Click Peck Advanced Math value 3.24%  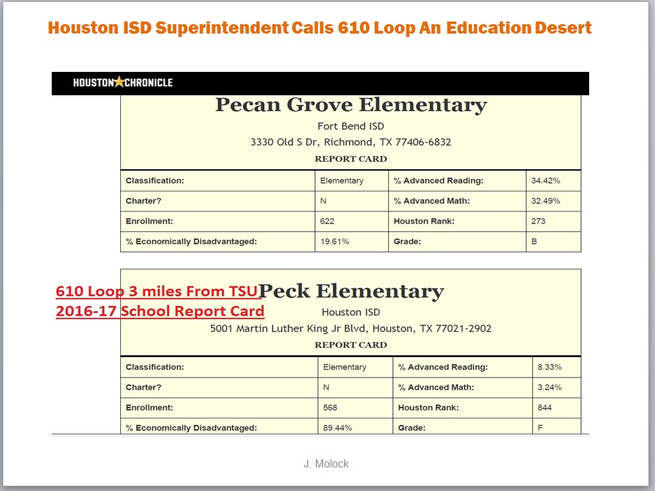pyautogui.click(x=550, y=387)
